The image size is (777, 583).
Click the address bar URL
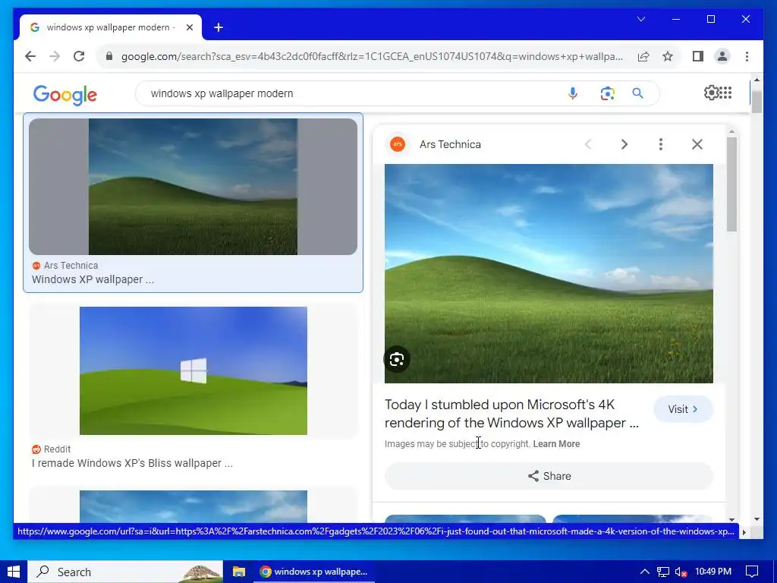(372, 56)
